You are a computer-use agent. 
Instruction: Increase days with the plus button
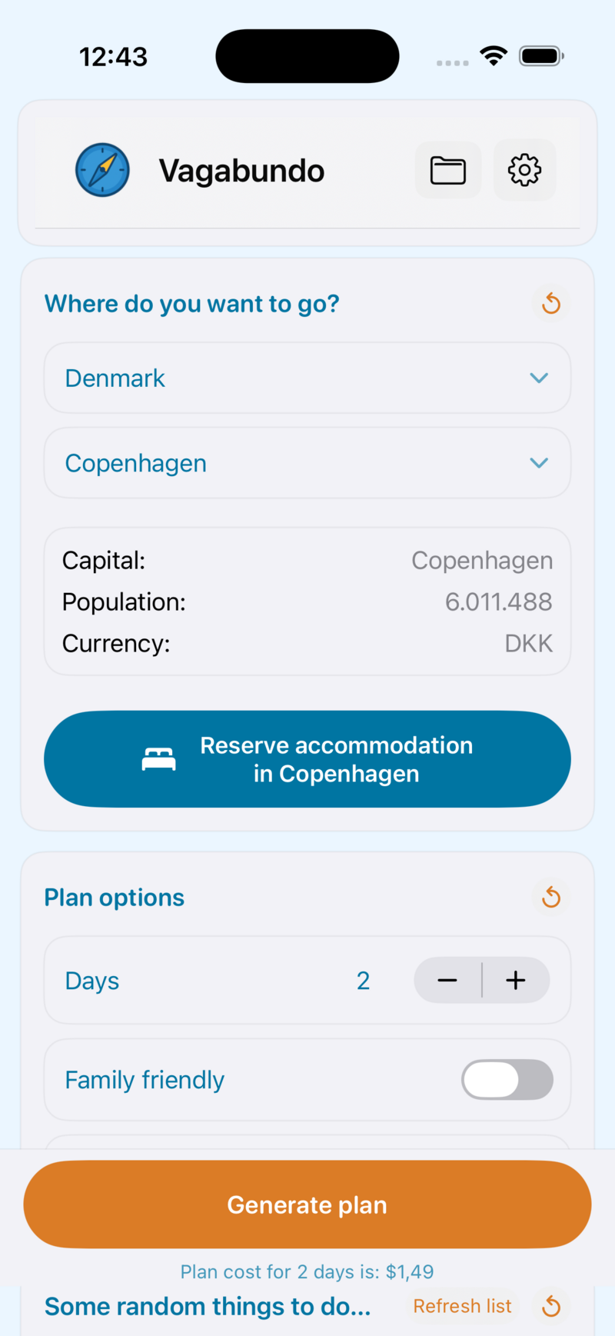click(x=516, y=981)
